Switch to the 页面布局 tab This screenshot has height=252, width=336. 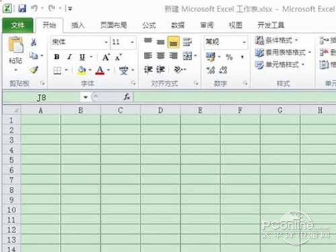click(114, 25)
